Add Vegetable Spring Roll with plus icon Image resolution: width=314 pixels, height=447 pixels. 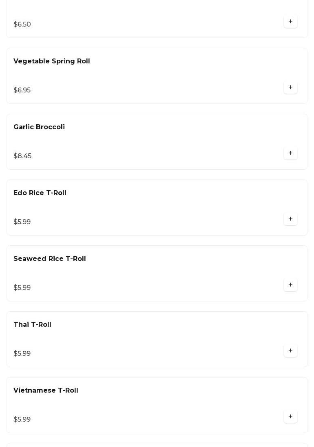click(x=290, y=87)
